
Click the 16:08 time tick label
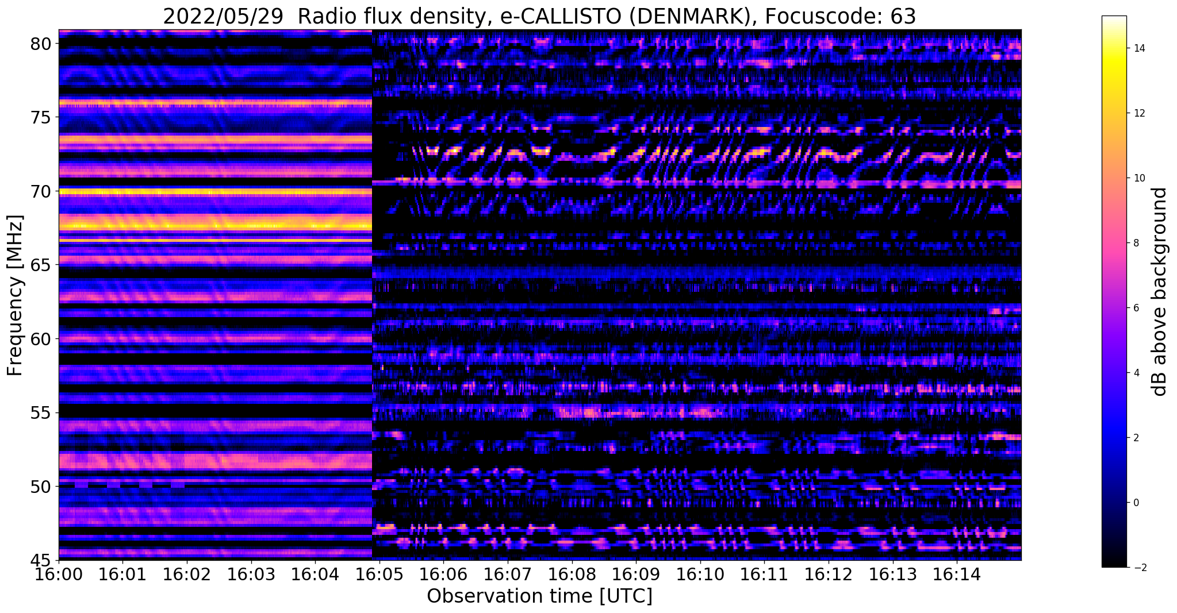click(x=572, y=573)
